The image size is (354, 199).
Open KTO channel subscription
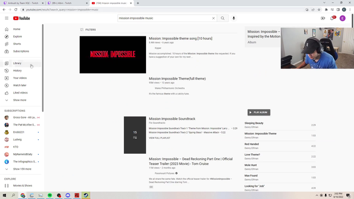(21, 147)
